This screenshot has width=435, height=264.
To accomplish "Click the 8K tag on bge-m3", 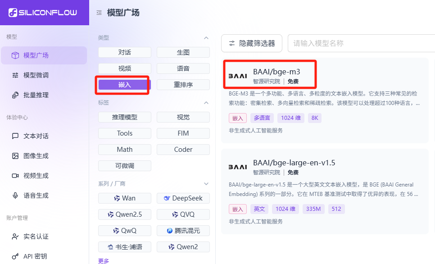I will click(x=315, y=118).
